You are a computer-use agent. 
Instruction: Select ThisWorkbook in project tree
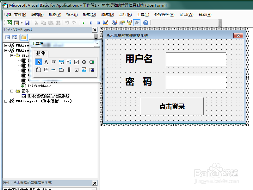pyautogui.click(x=39, y=86)
